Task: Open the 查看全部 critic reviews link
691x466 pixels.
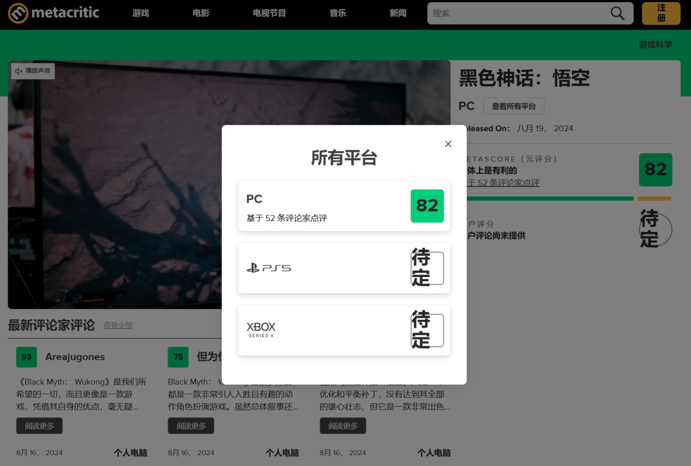Action: (118, 325)
